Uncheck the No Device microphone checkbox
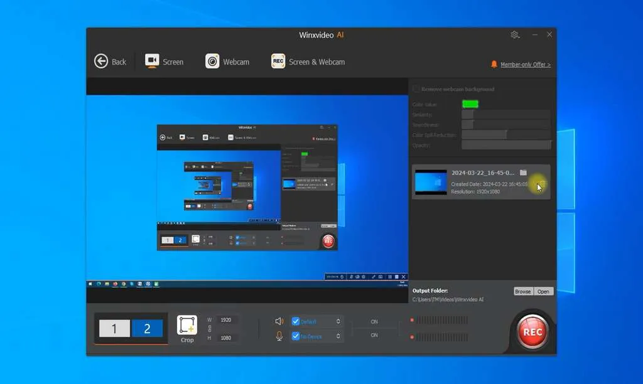Viewport: 643px width, 384px height. click(295, 336)
